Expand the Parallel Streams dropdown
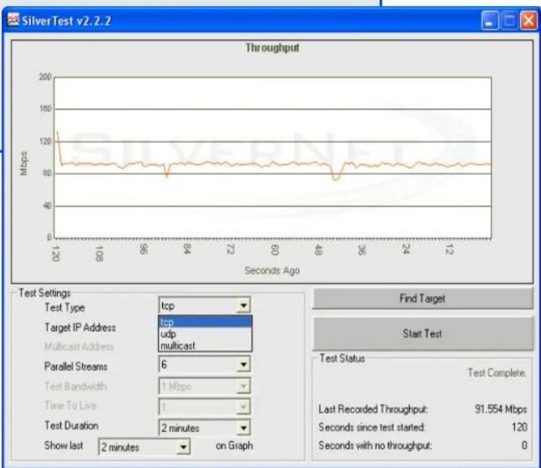This screenshot has width=541, height=468. 243,364
